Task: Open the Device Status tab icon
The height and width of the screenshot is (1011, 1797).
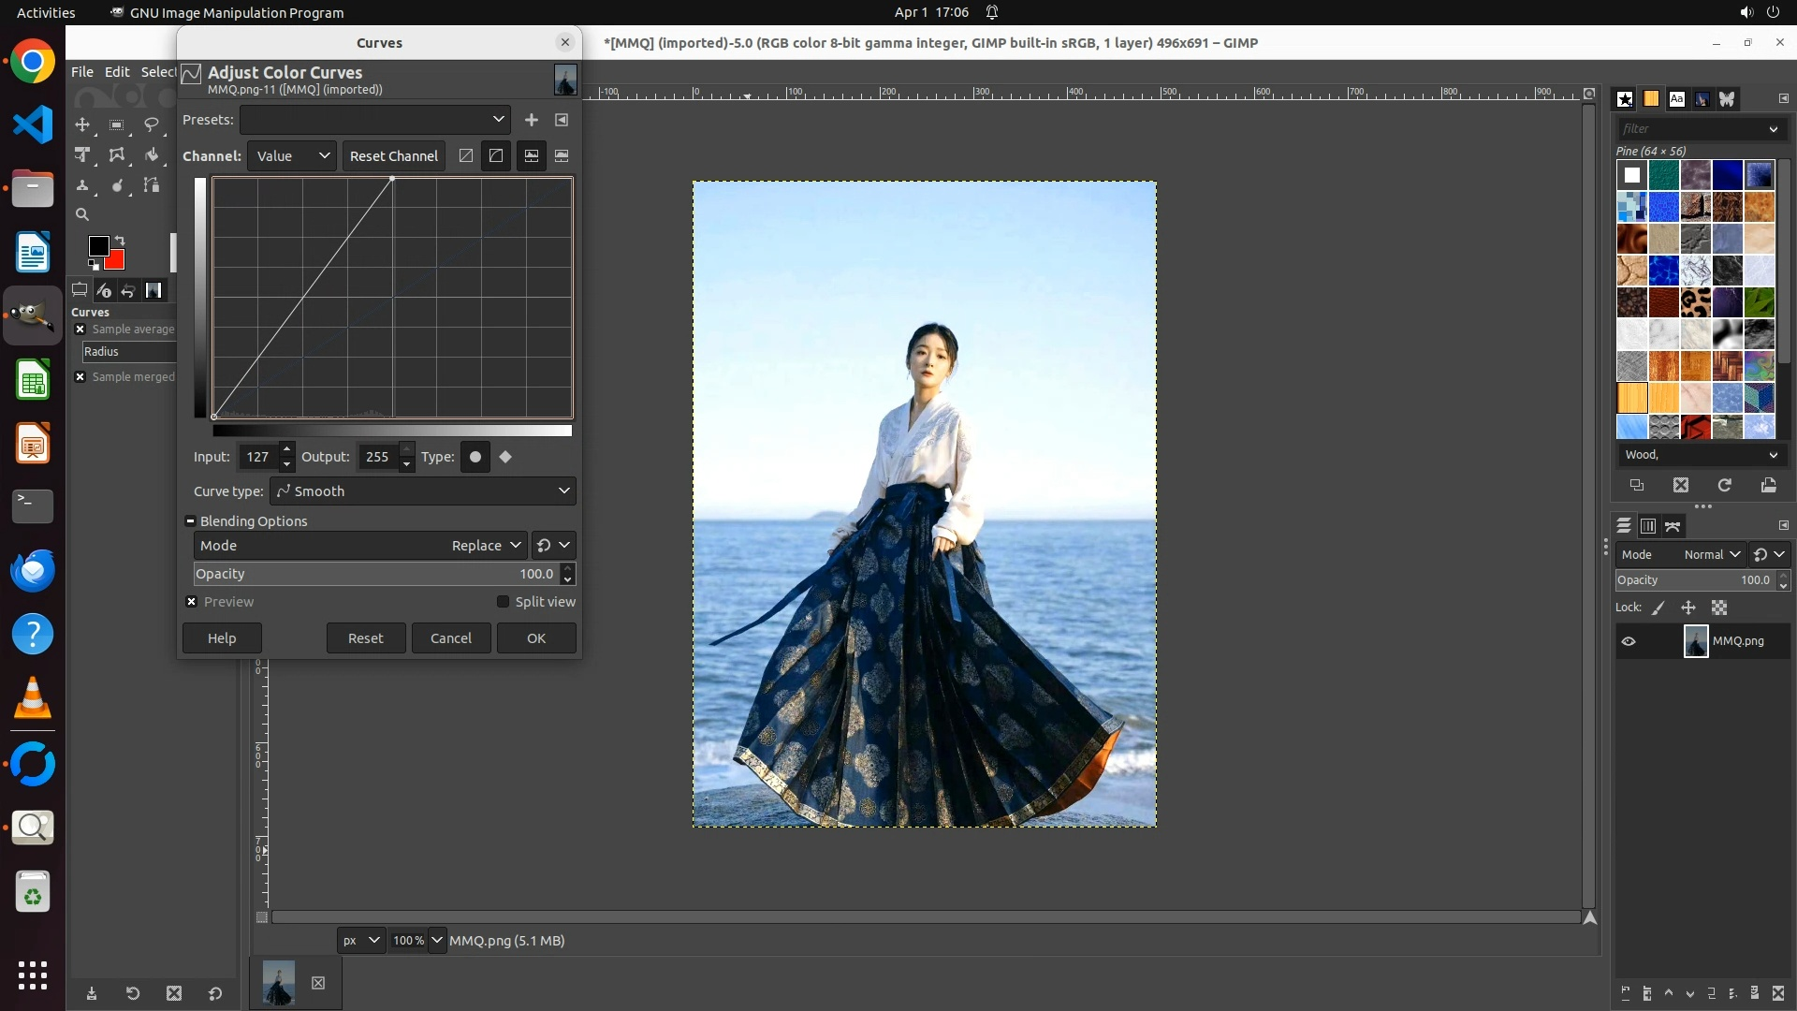Action: (x=104, y=290)
